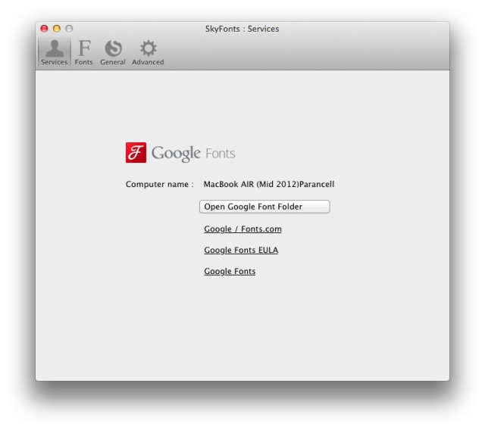This screenshot has height=430, width=485.
Task: Open the General preferences tab
Action: coord(113,52)
